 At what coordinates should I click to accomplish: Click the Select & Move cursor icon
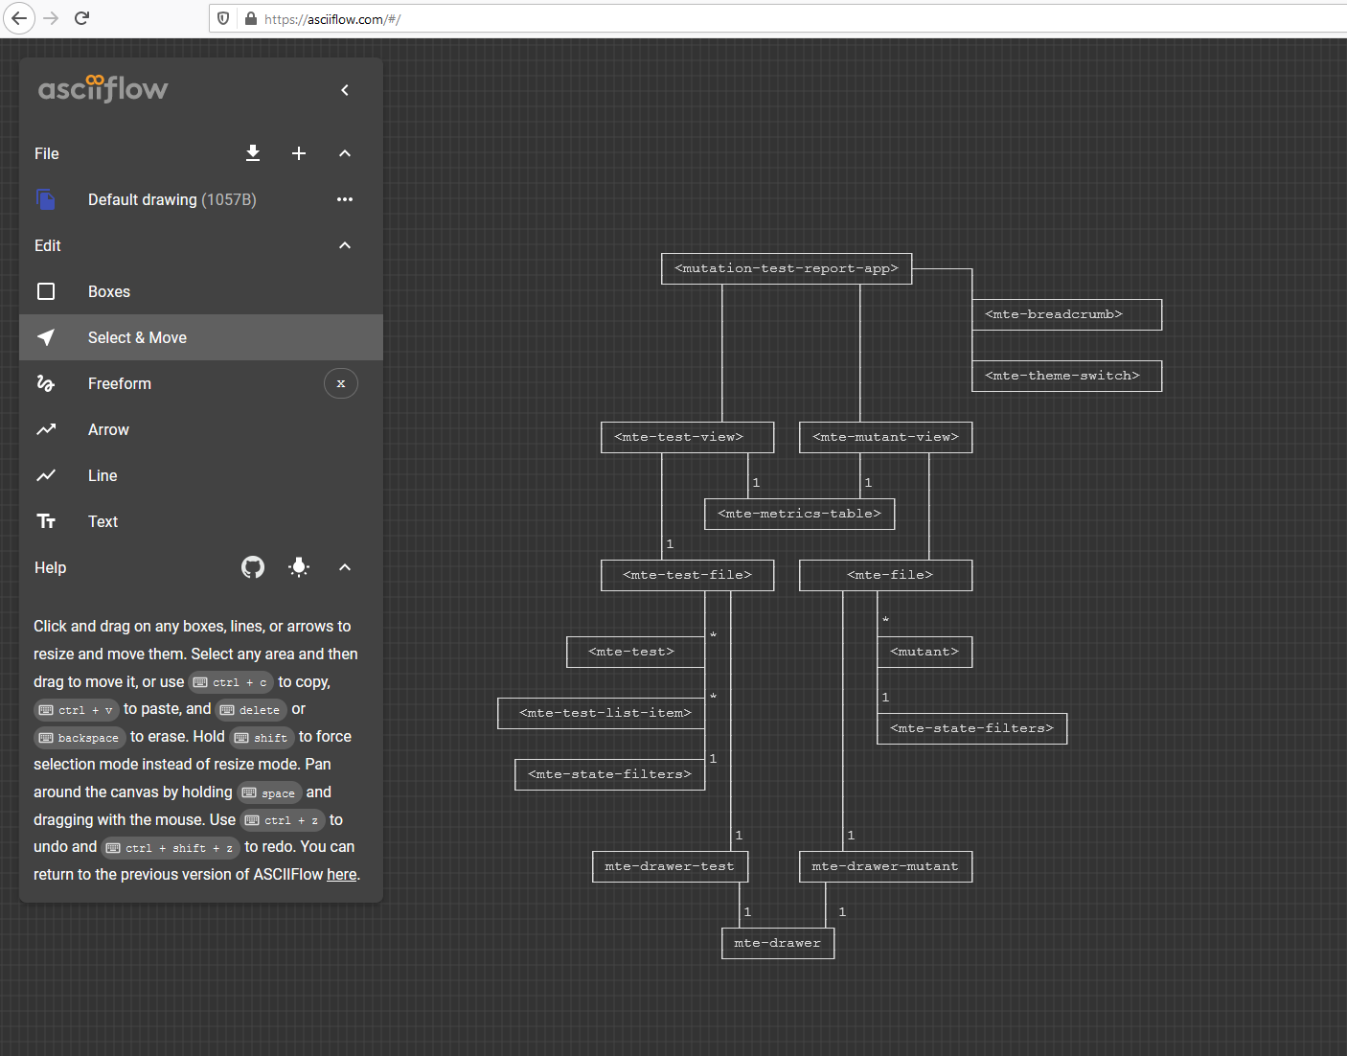(46, 337)
